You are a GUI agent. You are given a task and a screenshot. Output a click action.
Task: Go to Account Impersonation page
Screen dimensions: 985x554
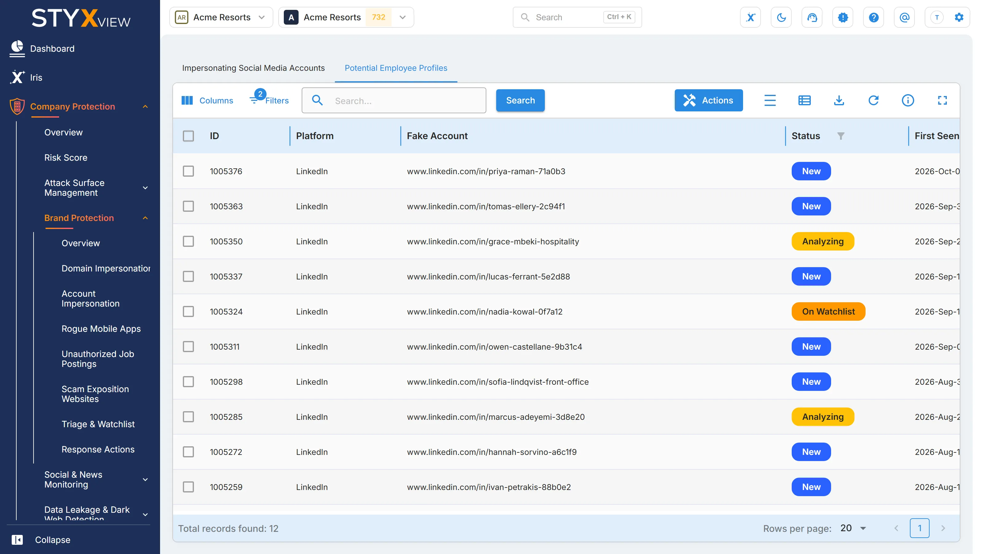point(90,298)
